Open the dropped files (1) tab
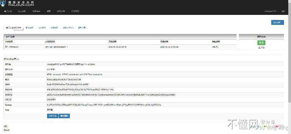291x134 pixels. point(68,28)
